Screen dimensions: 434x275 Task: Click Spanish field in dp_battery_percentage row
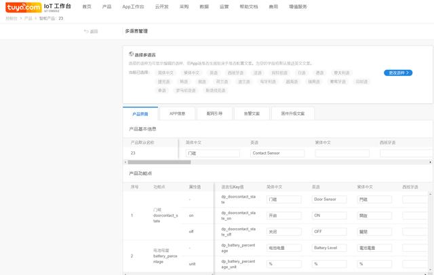point(415,248)
